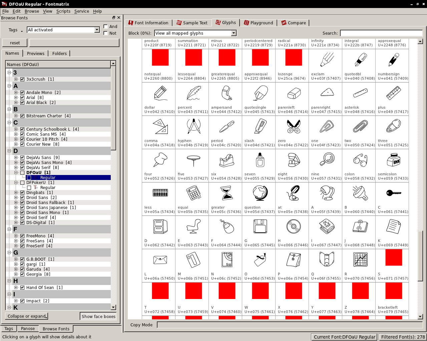
Task: Select the mouse glyph labeled F
Action: (227, 226)
